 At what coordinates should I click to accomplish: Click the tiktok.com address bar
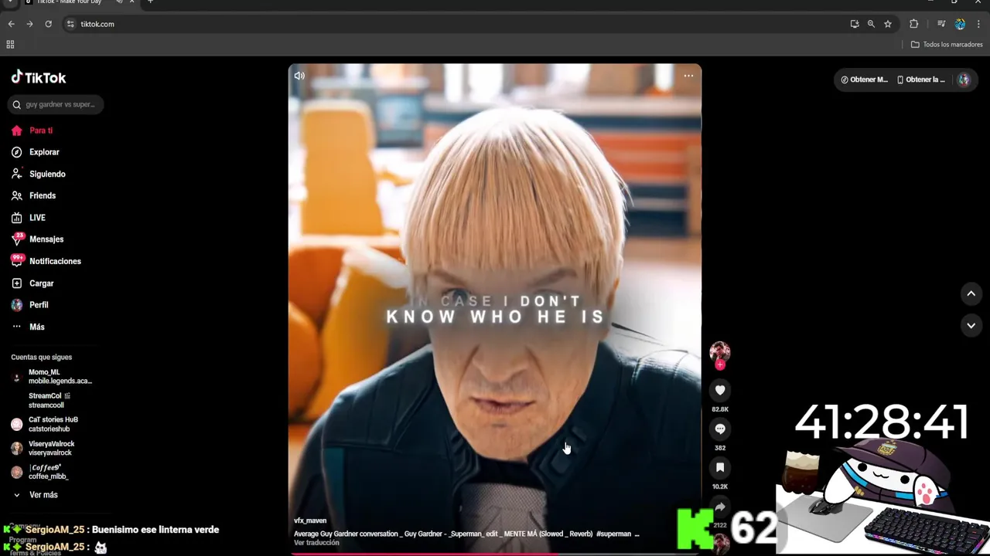click(x=456, y=24)
